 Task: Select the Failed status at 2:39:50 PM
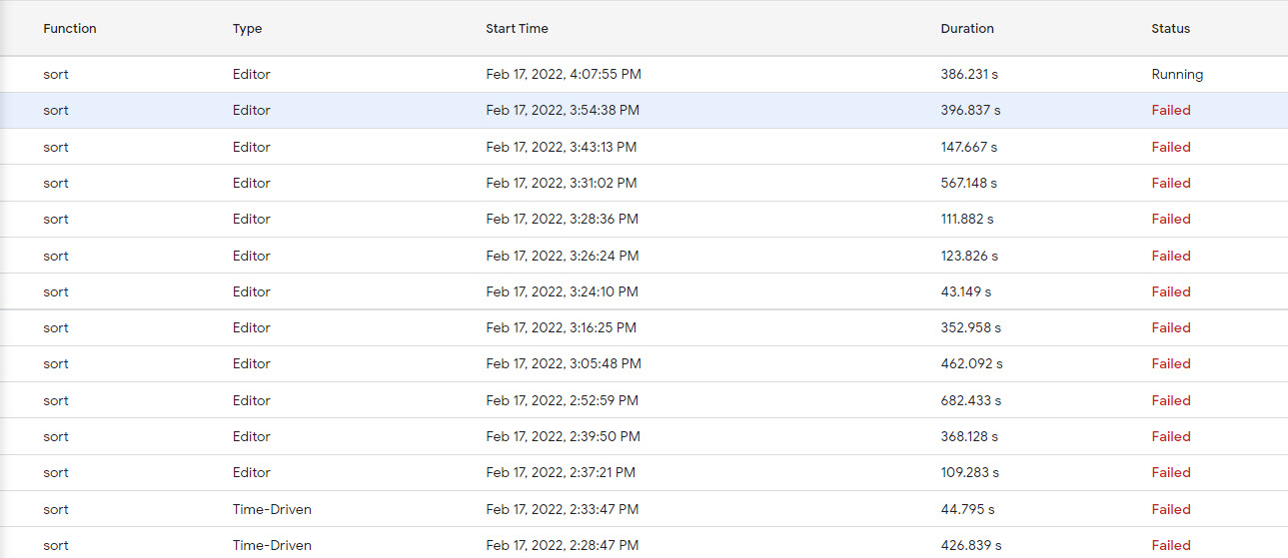pos(1170,436)
